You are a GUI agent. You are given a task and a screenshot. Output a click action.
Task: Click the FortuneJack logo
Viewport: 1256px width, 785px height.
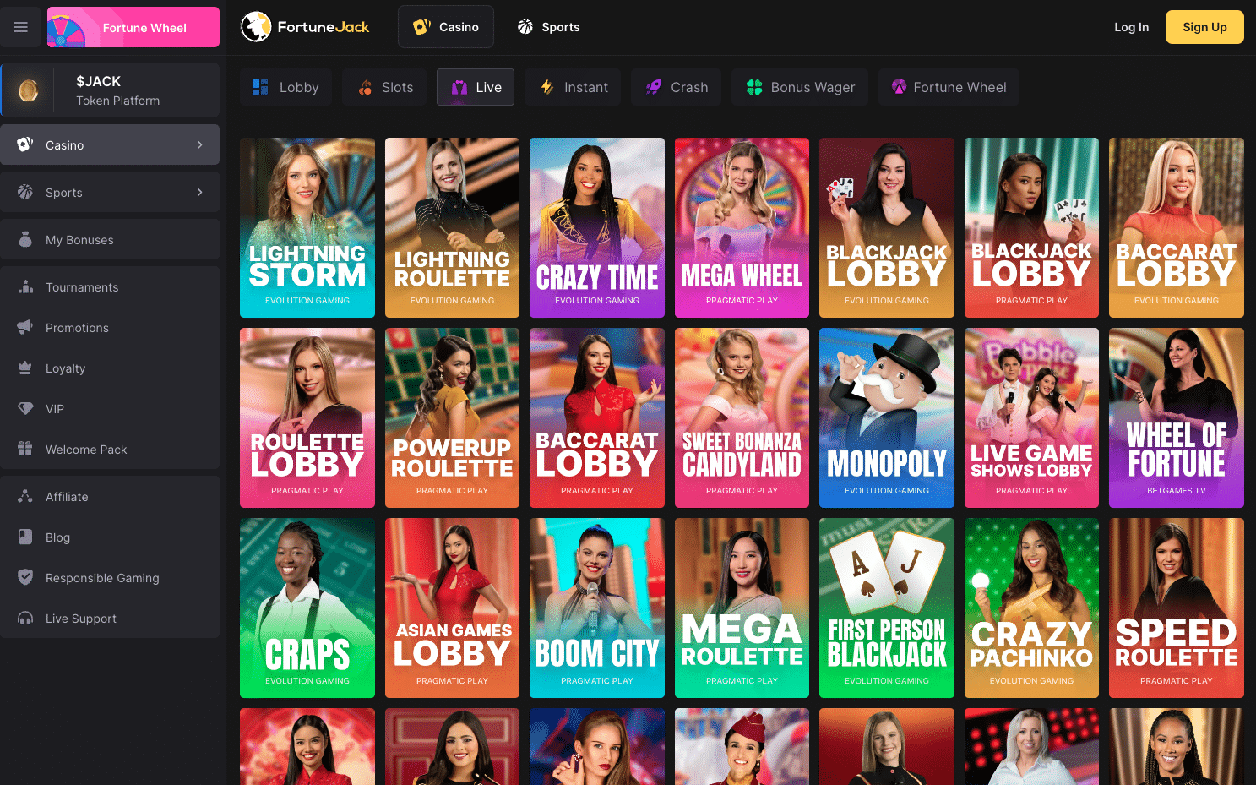(x=305, y=27)
